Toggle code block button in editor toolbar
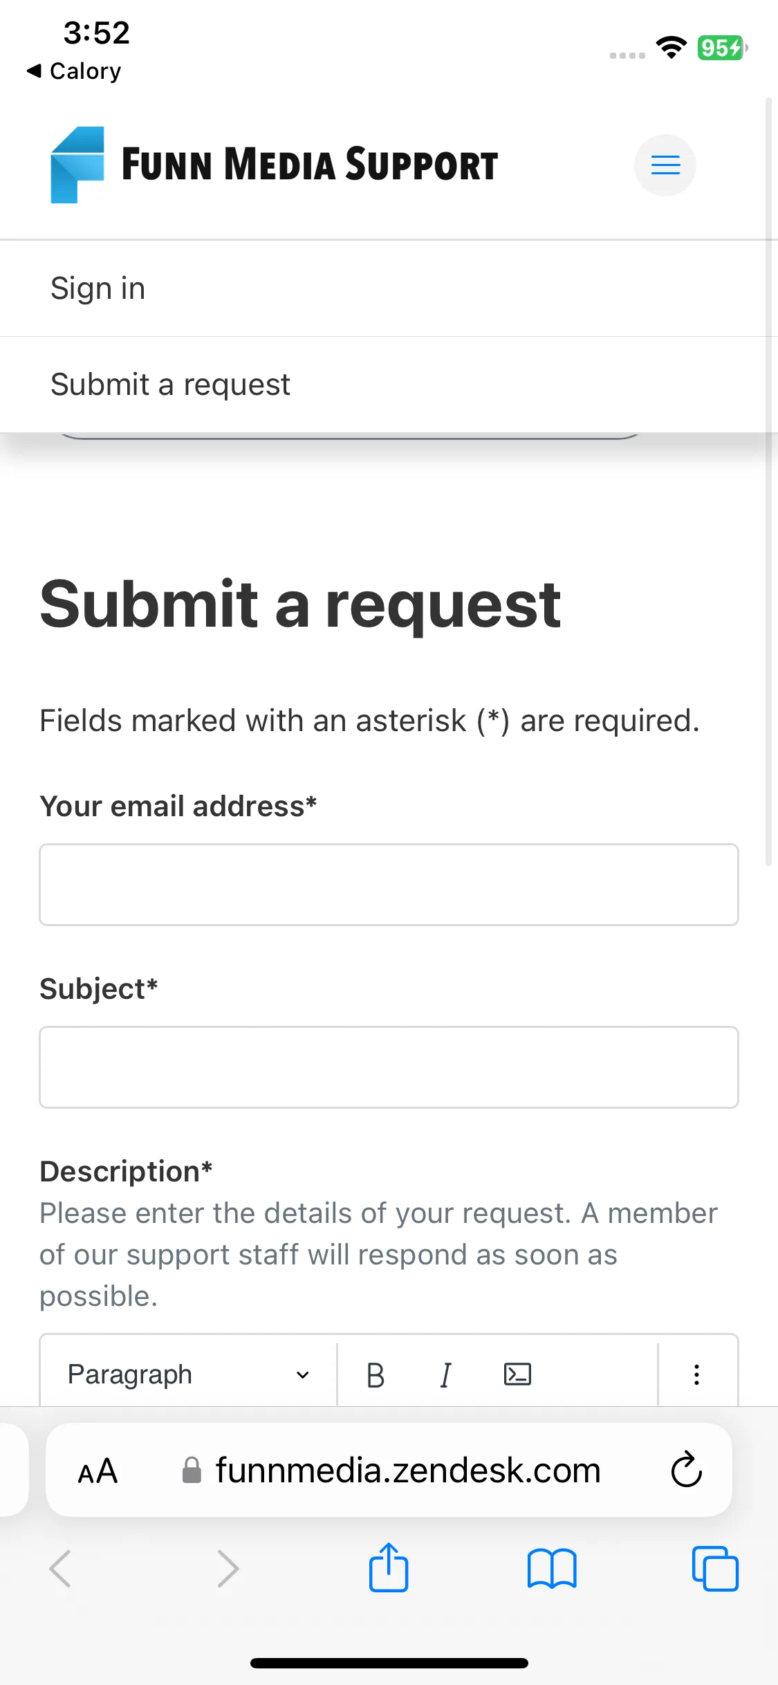The image size is (778, 1685). [x=517, y=1374]
